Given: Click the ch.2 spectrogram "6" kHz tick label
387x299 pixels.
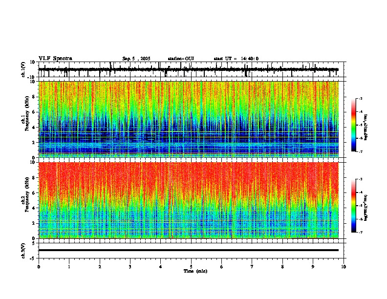Looking at the screenshot, I should 34,193.
